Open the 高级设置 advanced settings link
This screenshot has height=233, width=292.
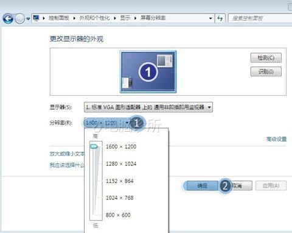tap(276, 139)
